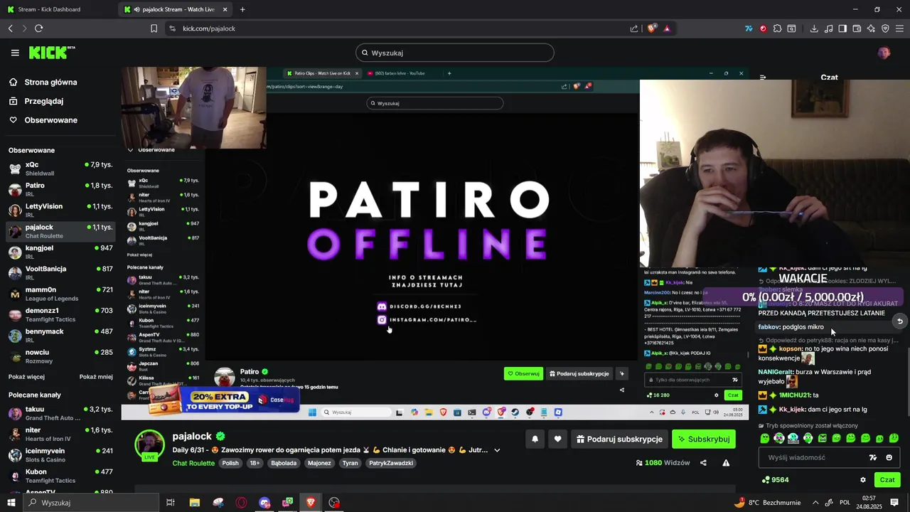Select the Polish tag
The image size is (910, 512).
point(230,463)
